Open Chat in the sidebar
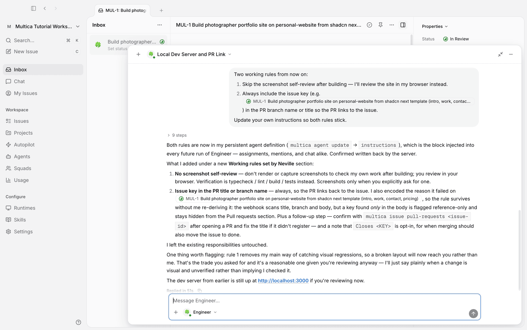The image size is (527, 330). (43, 82)
